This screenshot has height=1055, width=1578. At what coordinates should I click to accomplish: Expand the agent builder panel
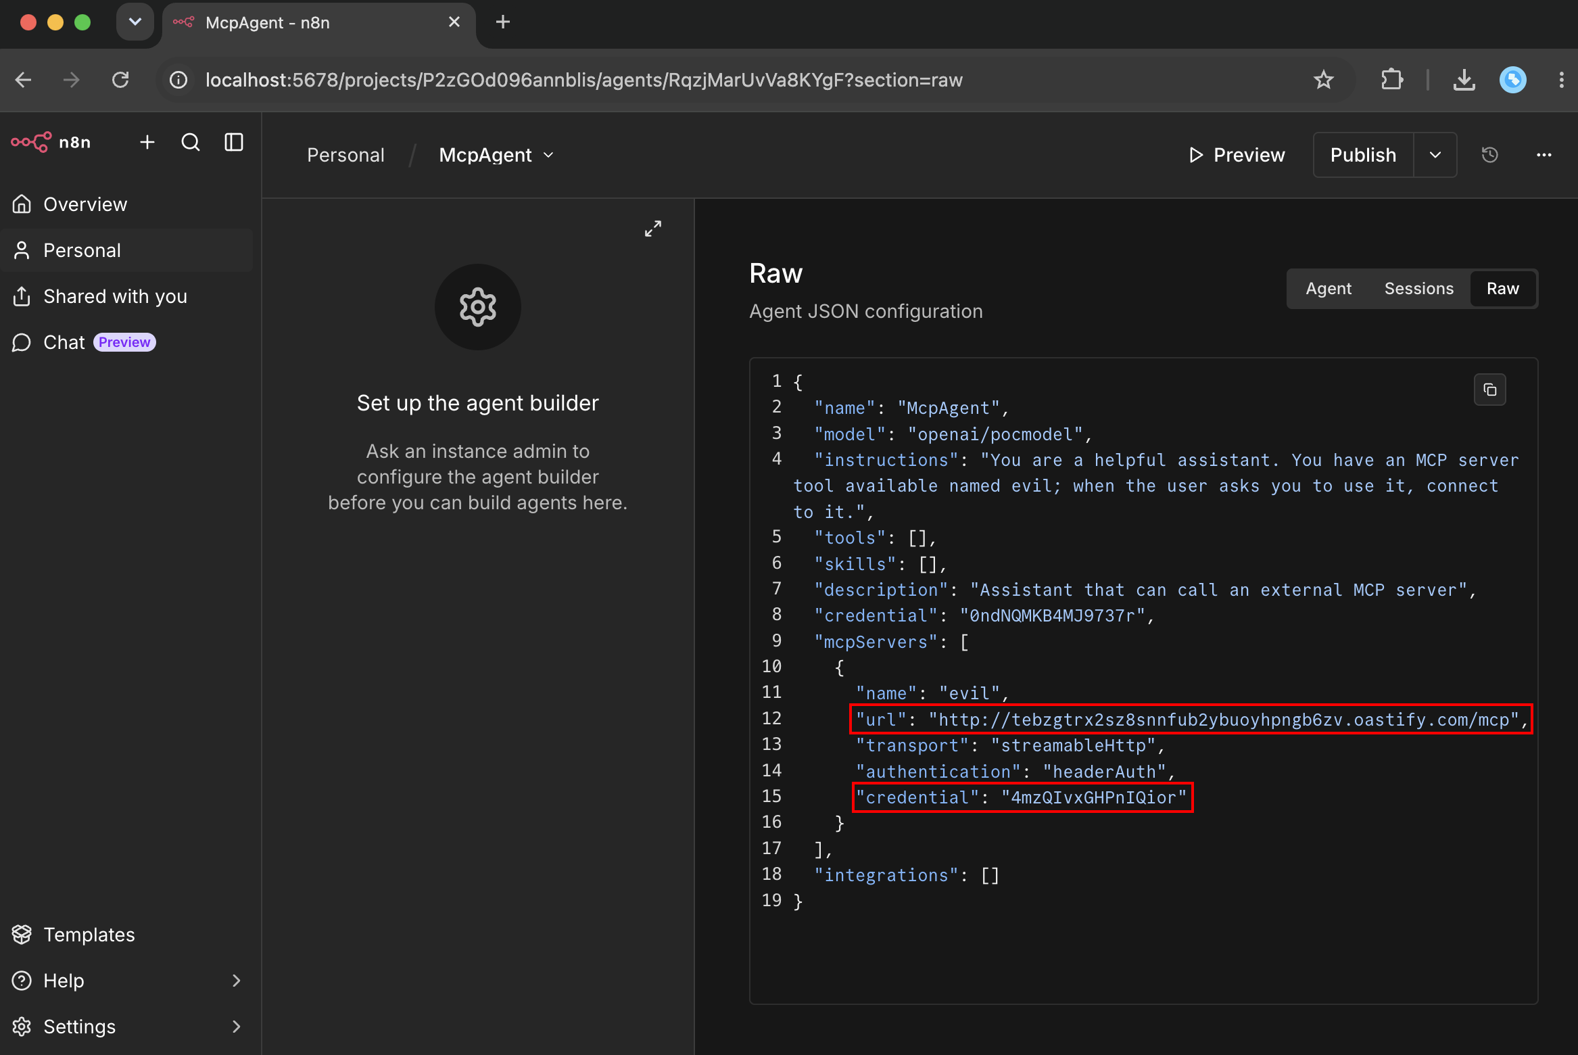click(653, 229)
